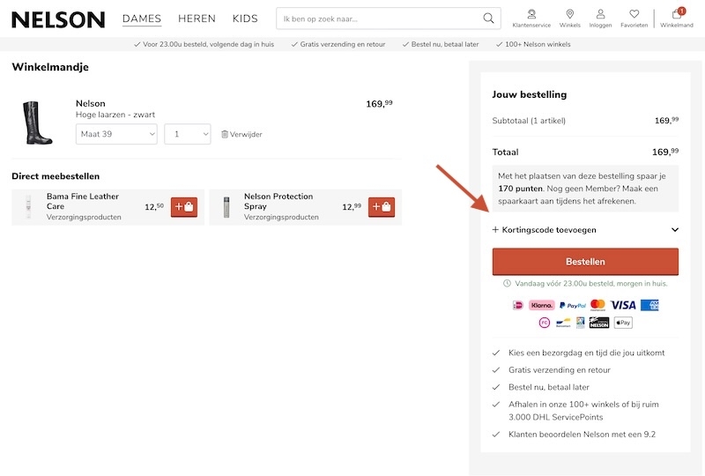This screenshot has width=705, height=476.
Task: Add Bama Fine Leather Care to cart
Action: 184,207
